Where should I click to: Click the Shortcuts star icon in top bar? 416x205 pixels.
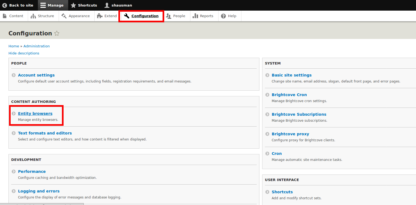[x=73, y=5]
